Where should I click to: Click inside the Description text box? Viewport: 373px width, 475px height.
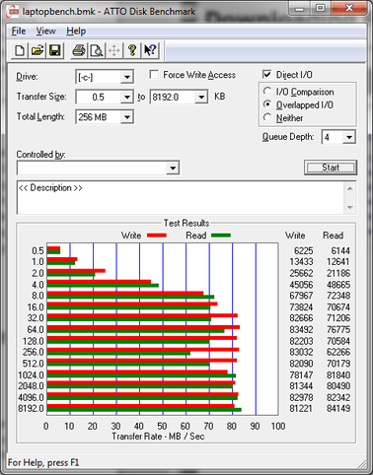(181, 197)
